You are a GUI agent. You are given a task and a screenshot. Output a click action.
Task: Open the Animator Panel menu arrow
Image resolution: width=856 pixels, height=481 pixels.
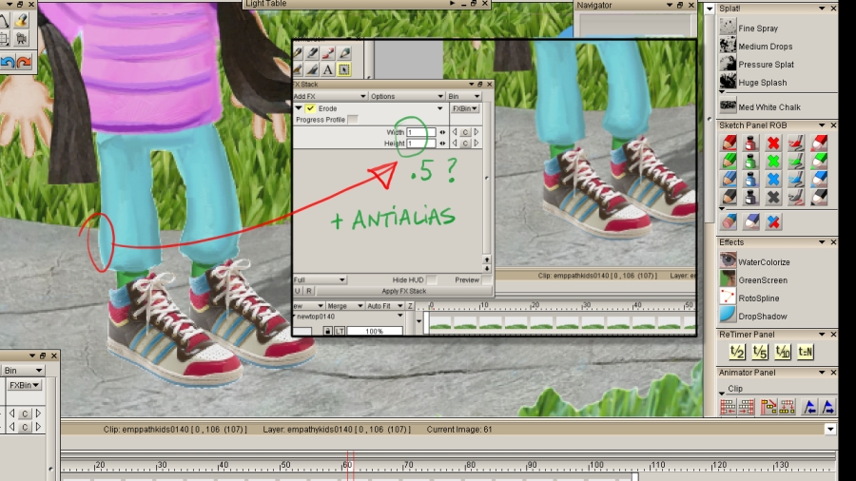point(822,373)
